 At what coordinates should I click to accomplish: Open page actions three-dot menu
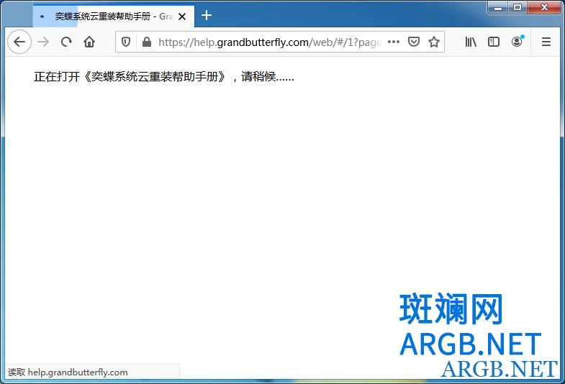coord(394,42)
